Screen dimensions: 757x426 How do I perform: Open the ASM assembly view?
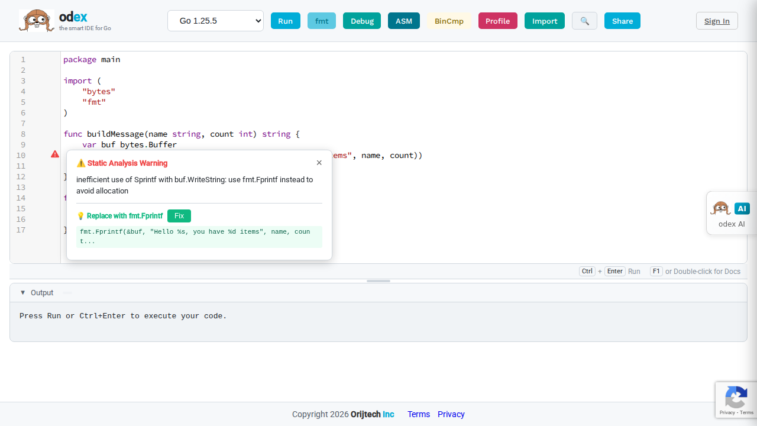tap(404, 21)
